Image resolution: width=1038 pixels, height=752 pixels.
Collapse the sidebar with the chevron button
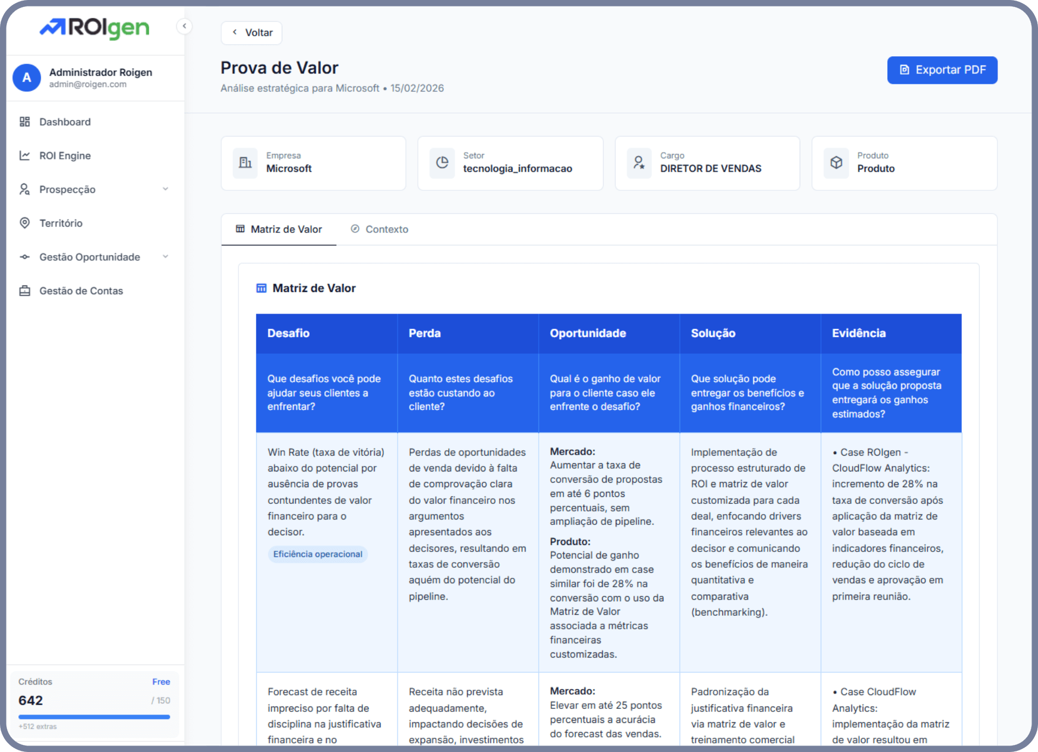pyautogui.click(x=184, y=26)
